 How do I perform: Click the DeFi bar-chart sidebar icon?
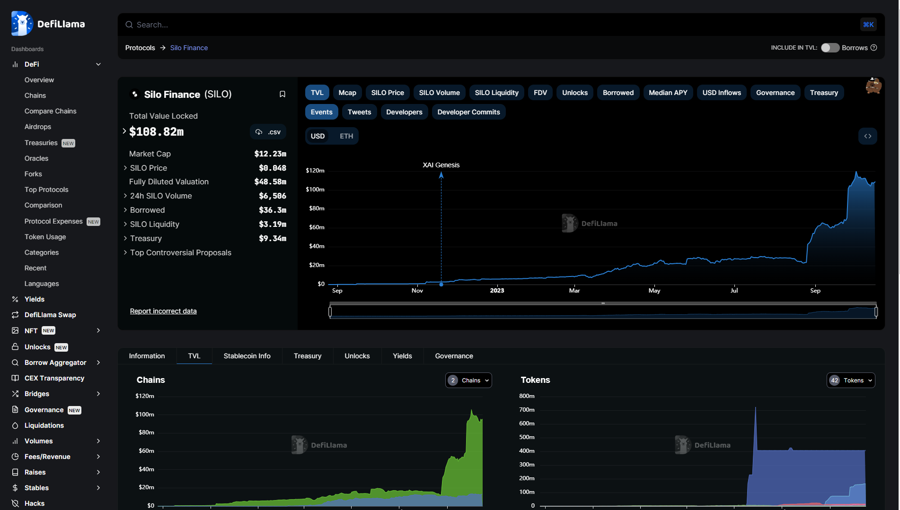click(x=15, y=64)
